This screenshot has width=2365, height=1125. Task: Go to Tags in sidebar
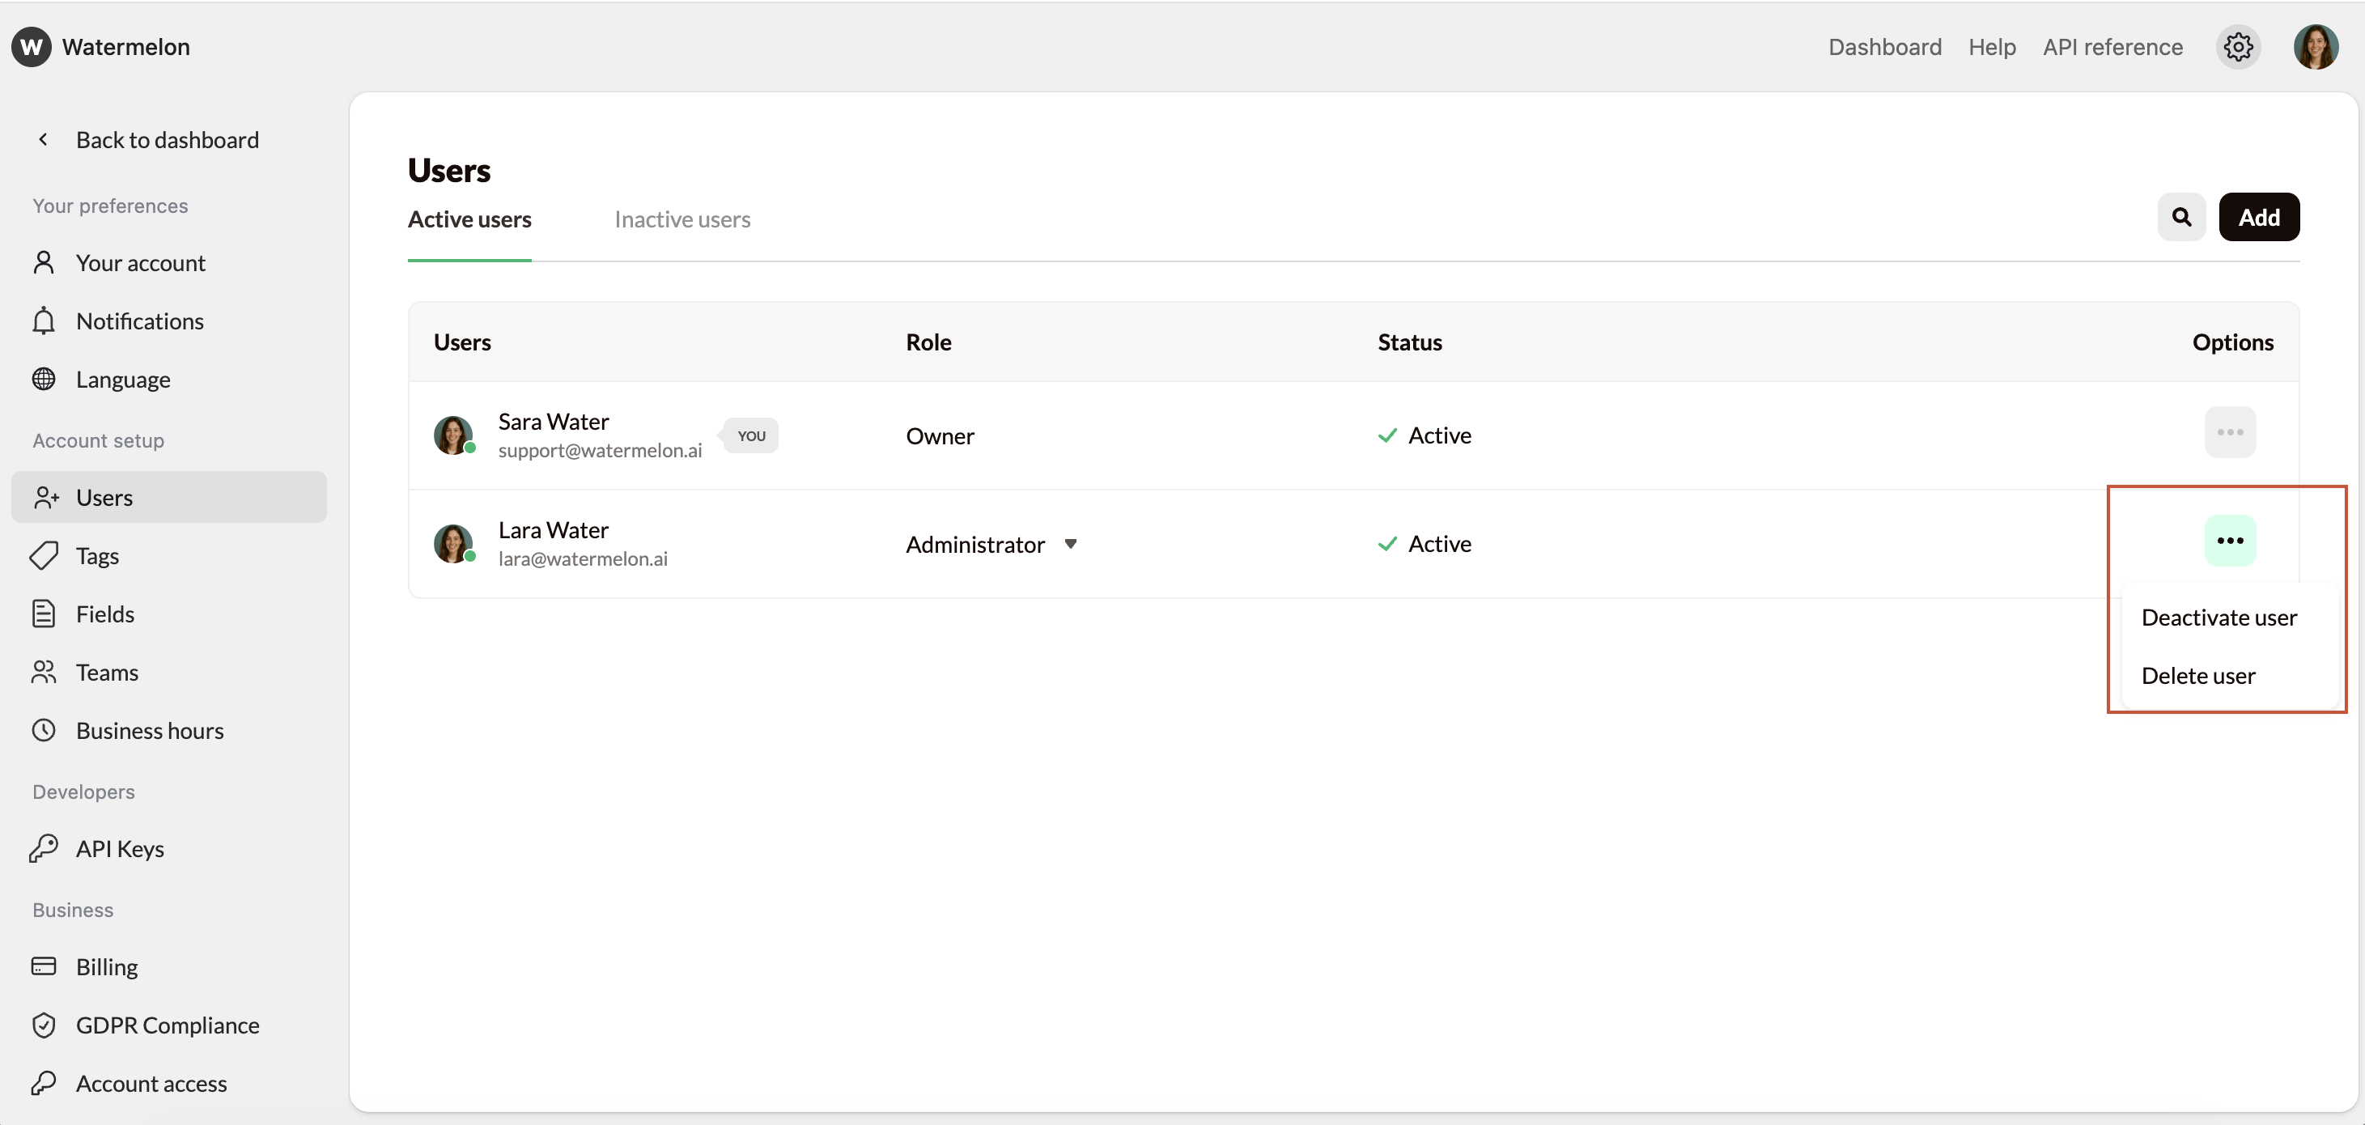click(x=97, y=555)
